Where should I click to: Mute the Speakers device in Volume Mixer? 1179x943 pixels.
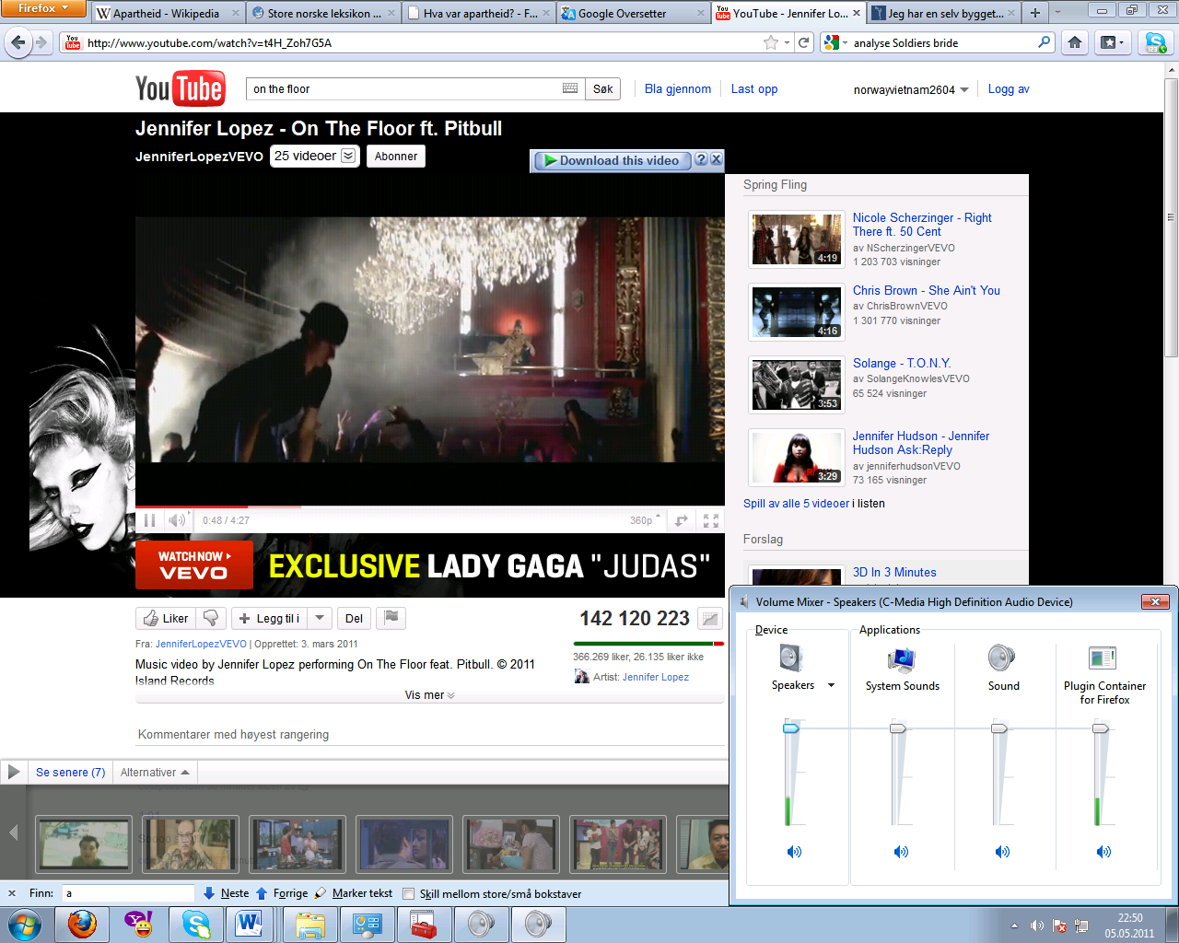pyautogui.click(x=794, y=852)
